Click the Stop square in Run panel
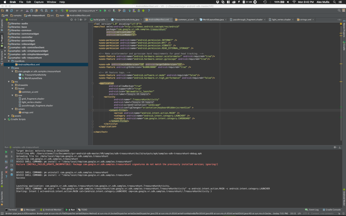The height and width of the screenshot is (216, 346). pos(6,156)
